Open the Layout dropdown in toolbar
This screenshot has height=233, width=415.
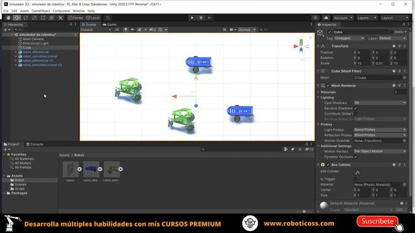coord(394,17)
